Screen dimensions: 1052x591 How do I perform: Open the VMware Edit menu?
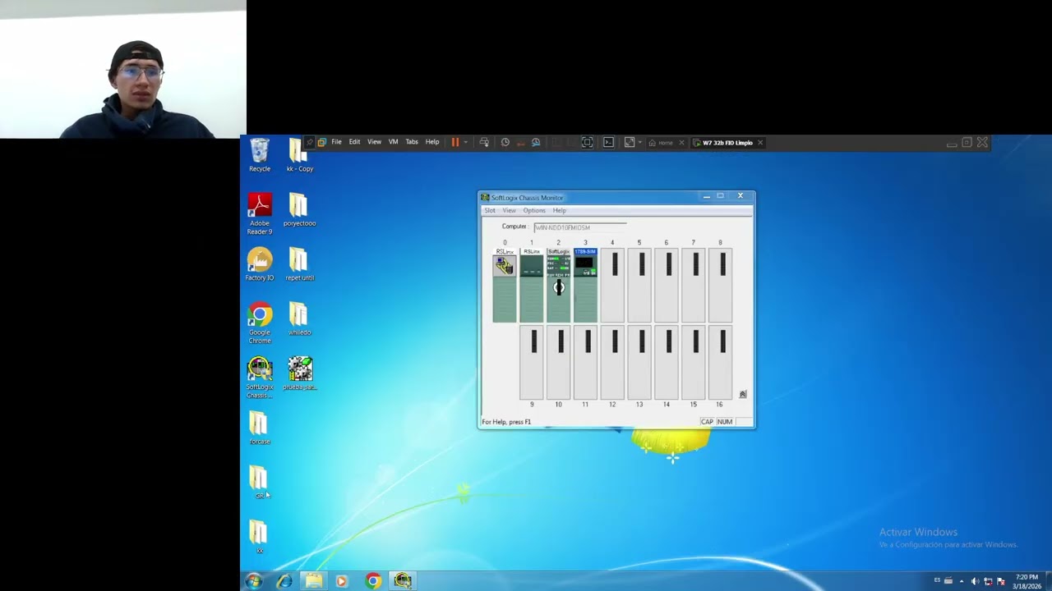click(x=354, y=142)
